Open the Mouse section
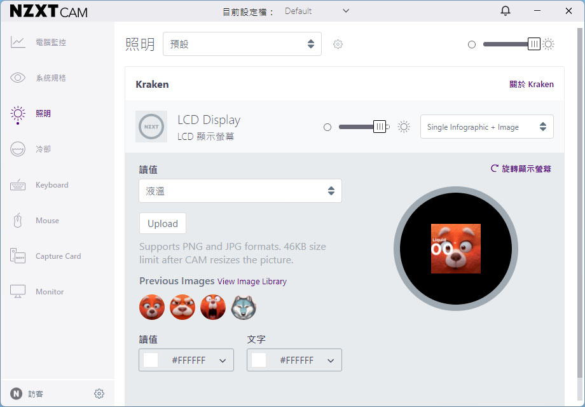Viewport: 585px width, 407px height. [x=48, y=221]
